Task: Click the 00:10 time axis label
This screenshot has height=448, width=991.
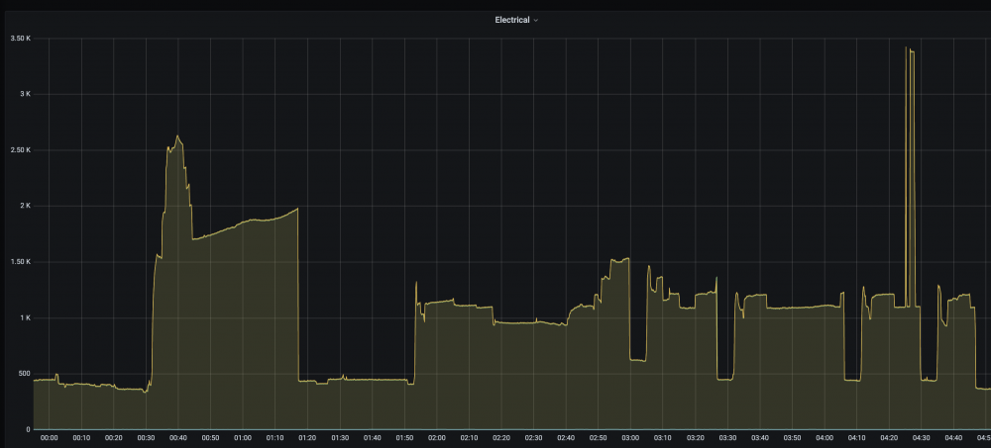Action: [81, 438]
